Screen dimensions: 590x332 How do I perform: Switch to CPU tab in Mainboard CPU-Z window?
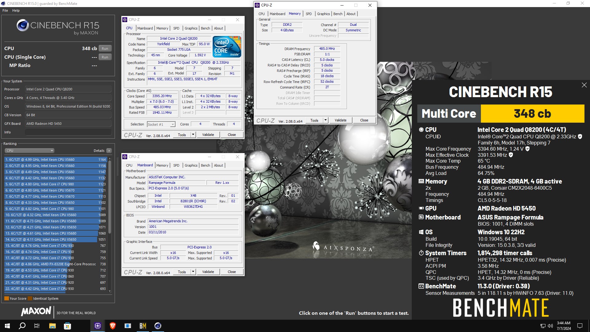coord(129,165)
